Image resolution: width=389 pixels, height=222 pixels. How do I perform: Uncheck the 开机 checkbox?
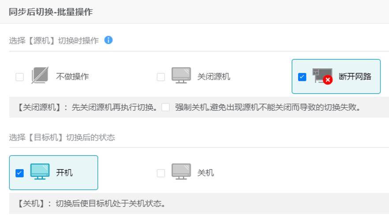19,173
